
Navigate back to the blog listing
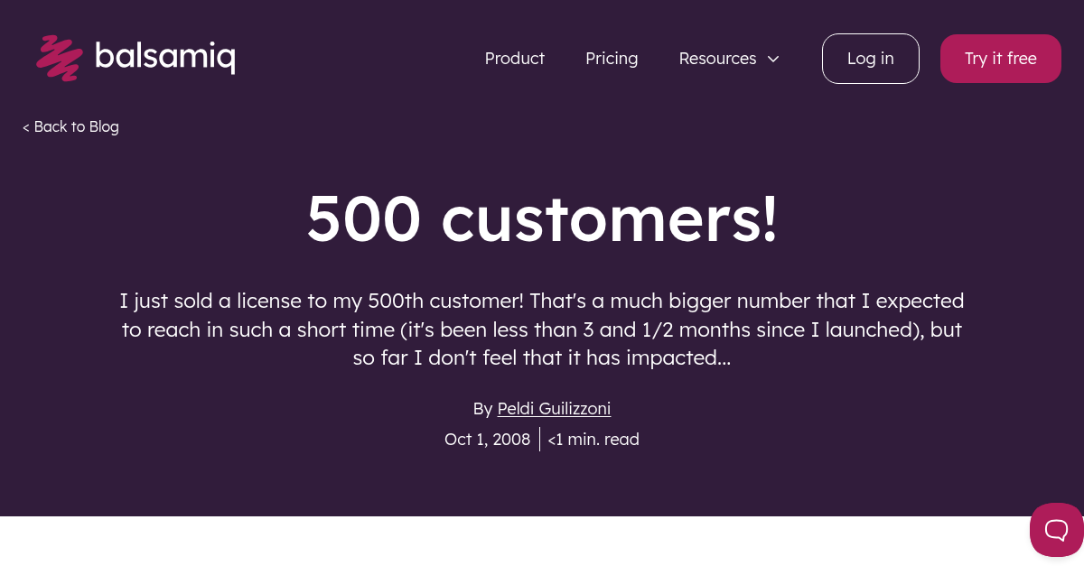[x=70, y=126]
